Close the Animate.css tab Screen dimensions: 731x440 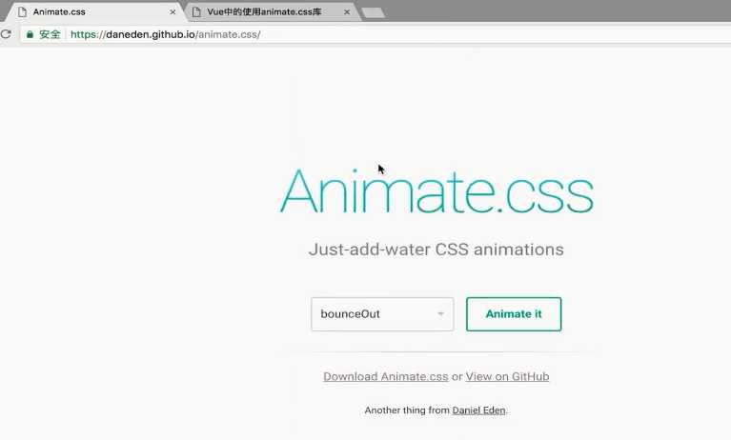point(173,12)
